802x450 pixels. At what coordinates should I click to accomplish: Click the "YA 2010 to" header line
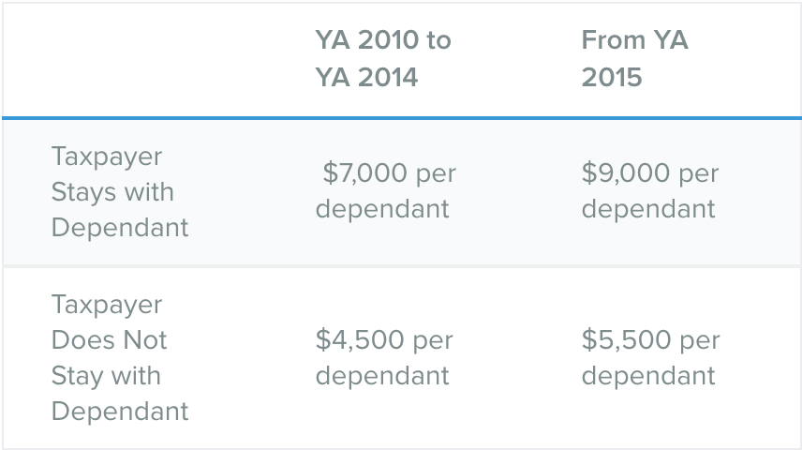pyautogui.click(x=382, y=40)
